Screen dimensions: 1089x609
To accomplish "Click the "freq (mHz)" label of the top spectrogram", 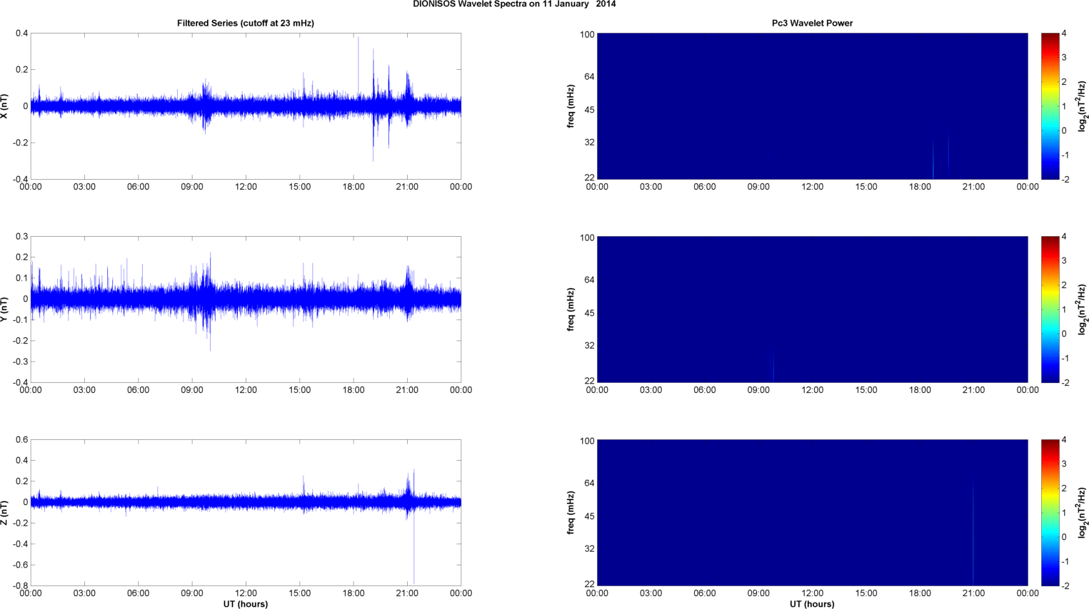I will click(571, 106).
